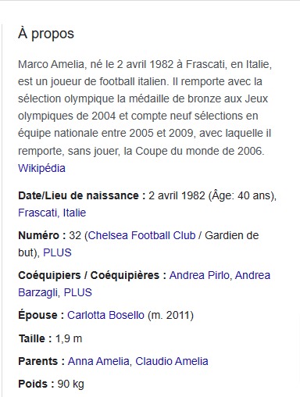Click the Épouse label
Screen dimensions: 300x397
click(x=41, y=315)
